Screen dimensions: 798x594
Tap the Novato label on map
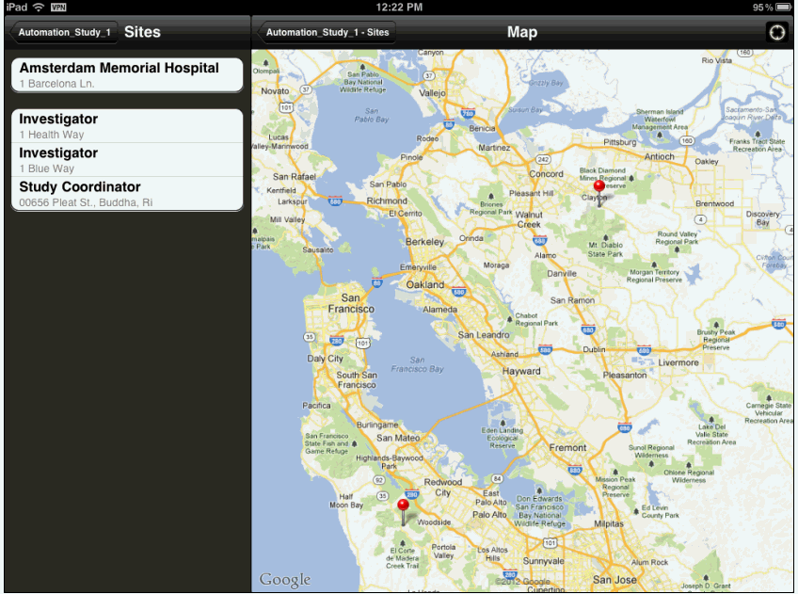275,91
